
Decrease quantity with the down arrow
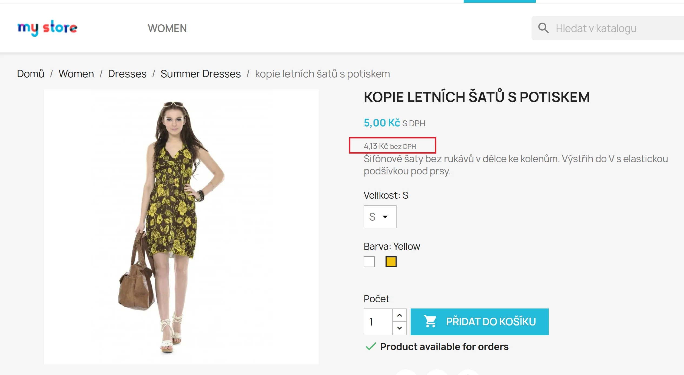(400, 328)
